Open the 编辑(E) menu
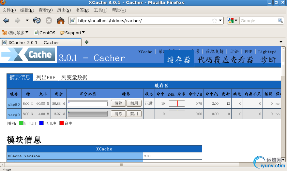The width and height of the screenshot is (287, 171). pos(27,10)
